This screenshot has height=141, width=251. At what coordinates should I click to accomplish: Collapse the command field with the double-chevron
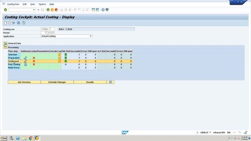tap(38, 10)
